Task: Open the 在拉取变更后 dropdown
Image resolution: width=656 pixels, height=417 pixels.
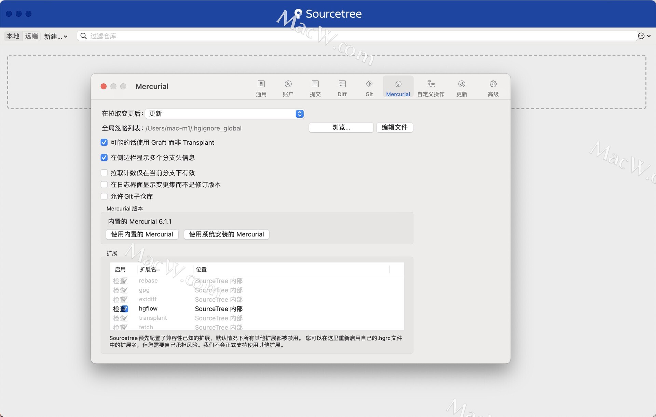Action: (225, 114)
